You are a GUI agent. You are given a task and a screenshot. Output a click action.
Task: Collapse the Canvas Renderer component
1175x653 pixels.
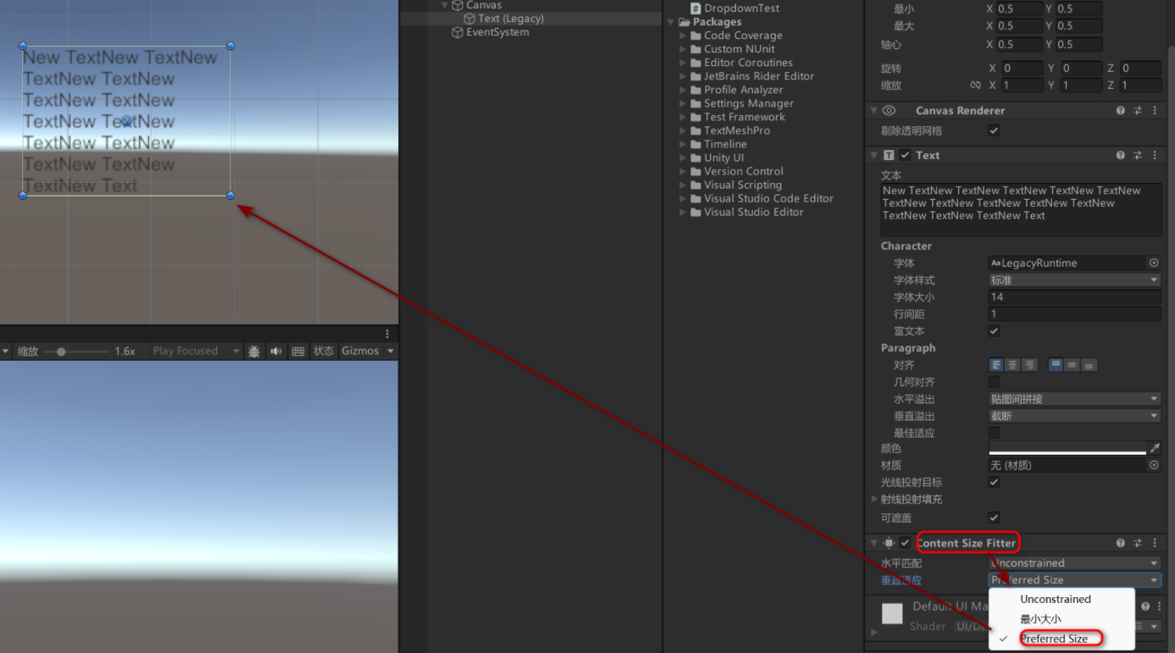(x=874, y=111)
